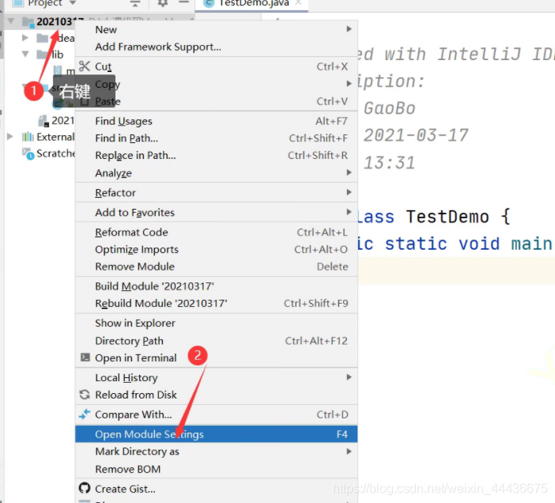
Task: Select Cut from the context menu
Action: (x=217, y=66)
